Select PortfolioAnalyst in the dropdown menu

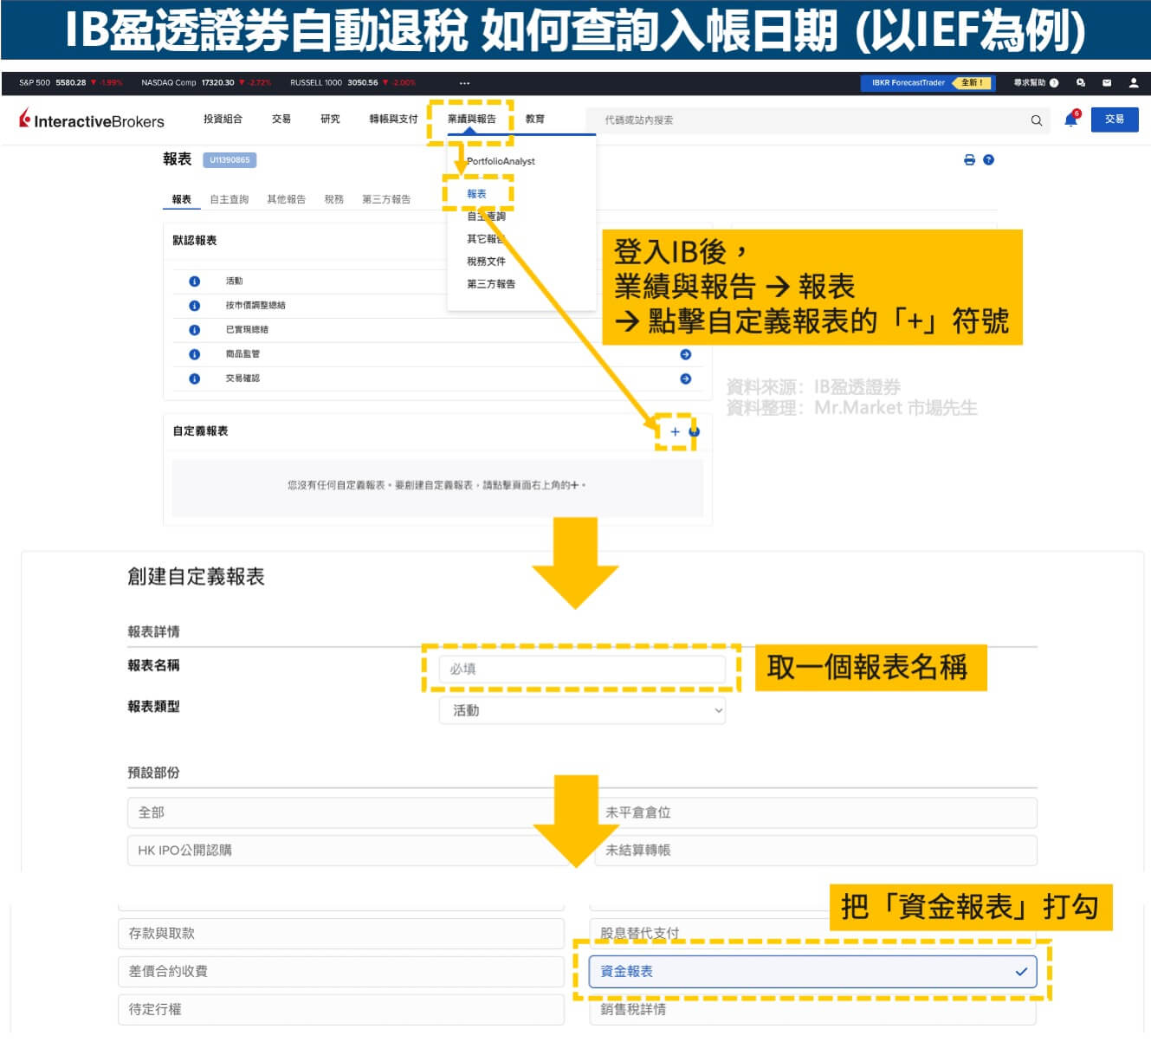501,161
